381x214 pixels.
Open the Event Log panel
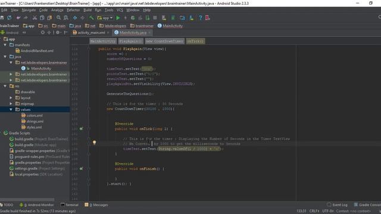(x=338, y=205)
